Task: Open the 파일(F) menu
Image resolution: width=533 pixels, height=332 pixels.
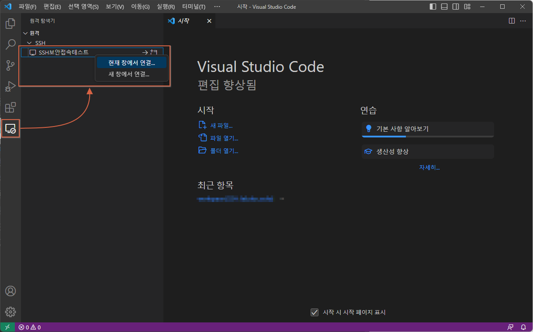Action: click(28, 7)
